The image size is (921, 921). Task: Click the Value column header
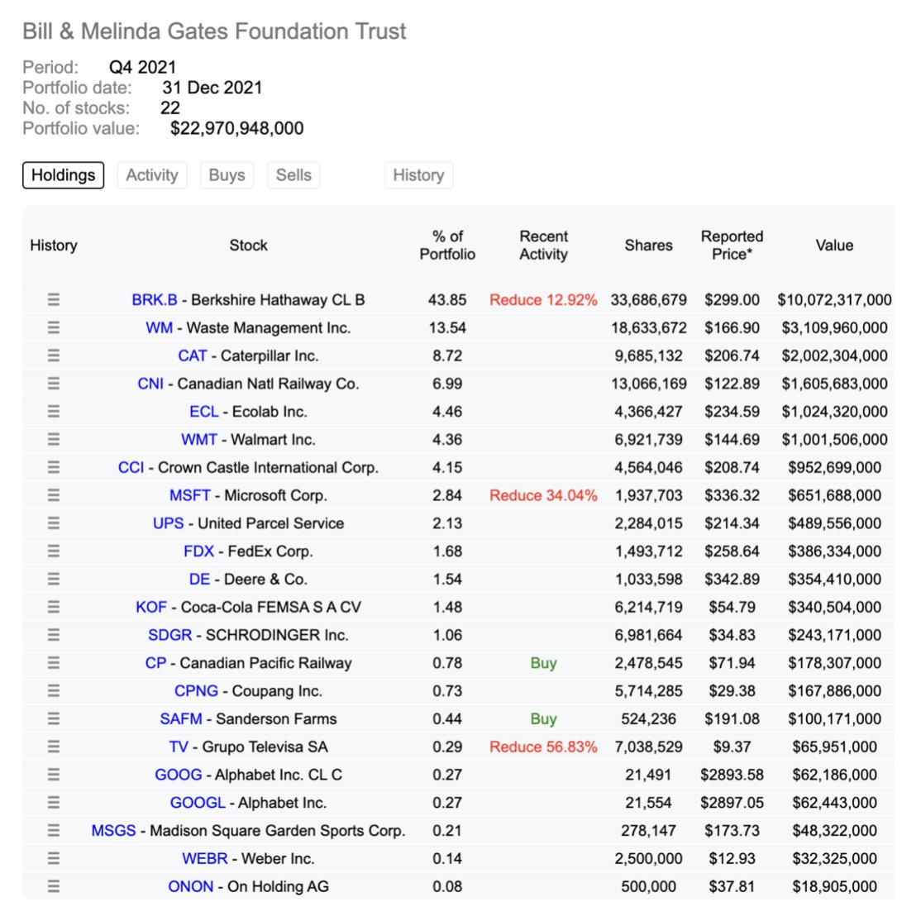834,245
